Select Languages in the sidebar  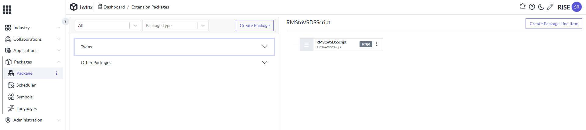(x=27, y=108)
